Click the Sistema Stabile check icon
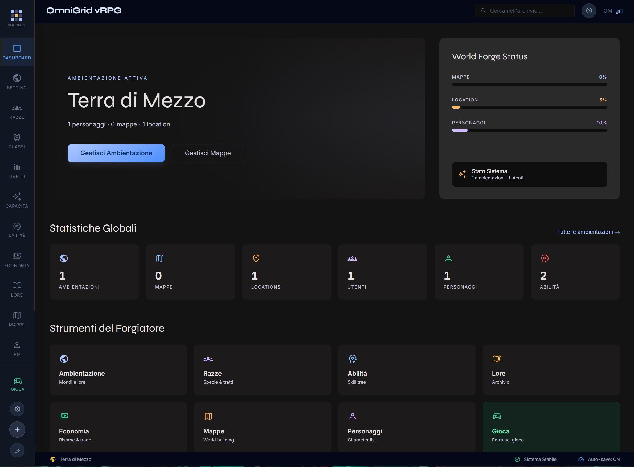Image resolution: width=634 pixels, height=467 pixels. tap(517, 459)
